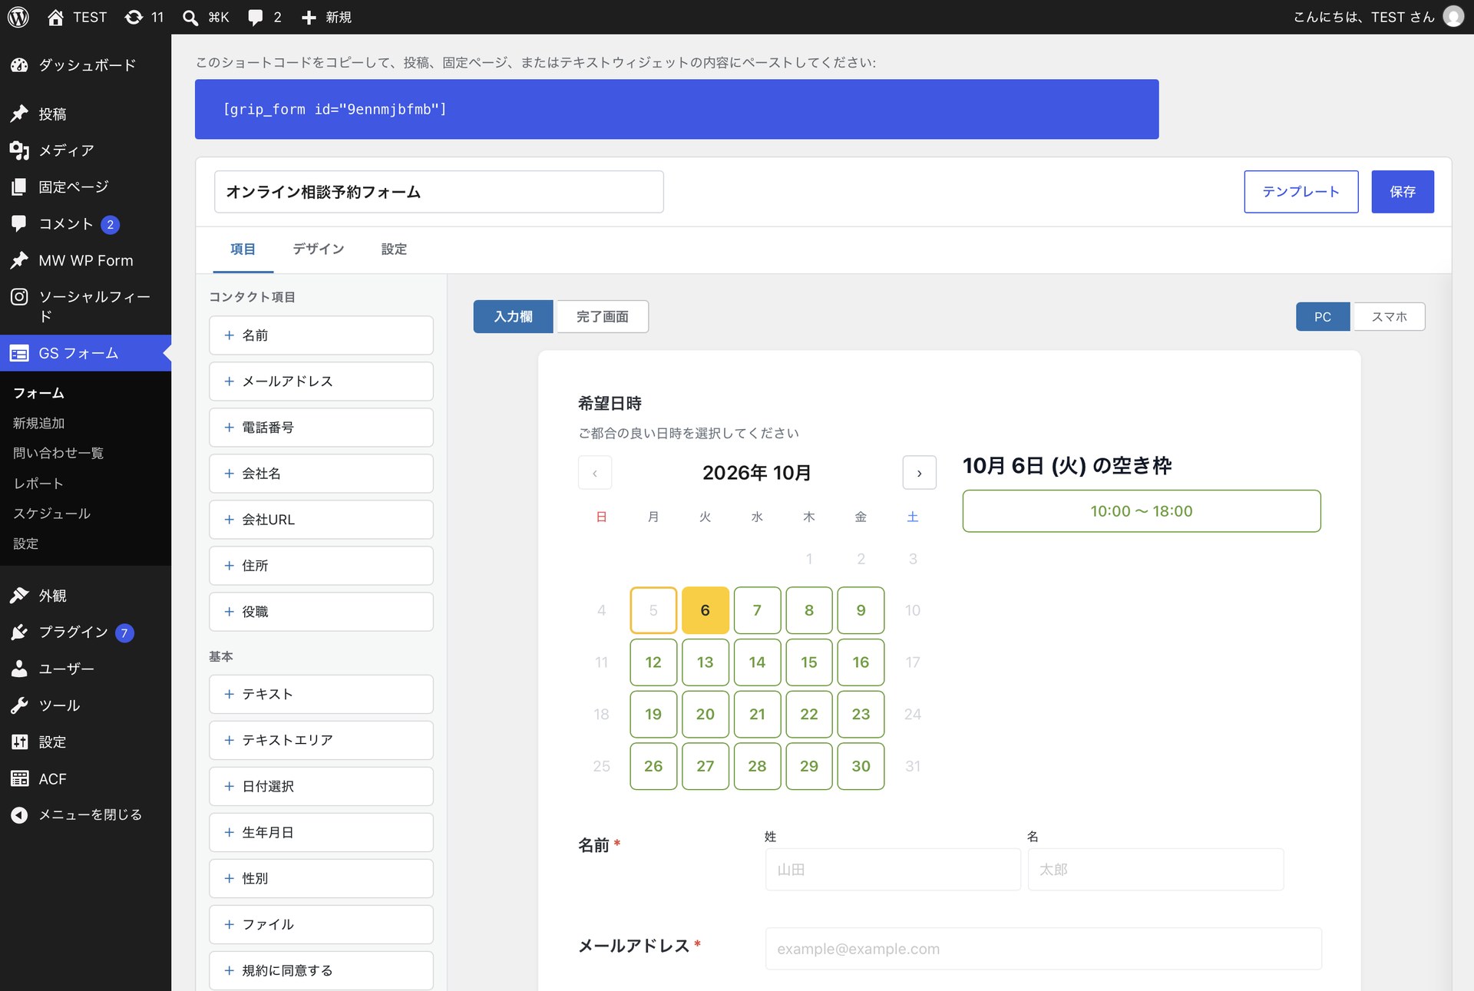Select October 14 on the calendar

click(757, 662)
